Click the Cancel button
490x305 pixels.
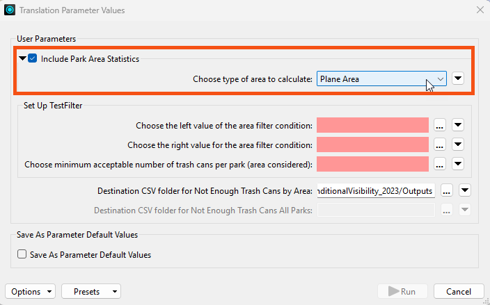[x=459, y=292]
